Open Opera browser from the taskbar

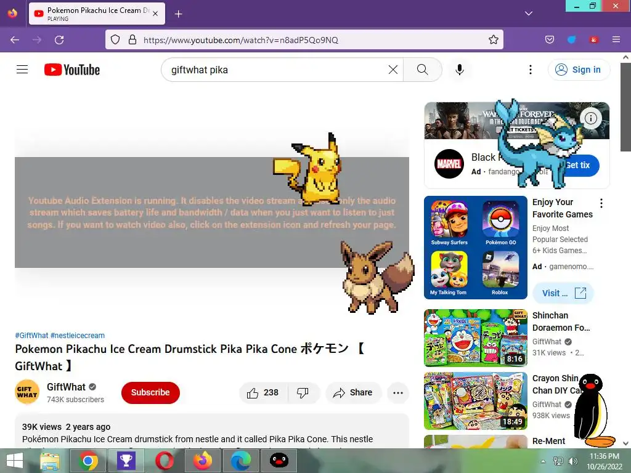164,461
